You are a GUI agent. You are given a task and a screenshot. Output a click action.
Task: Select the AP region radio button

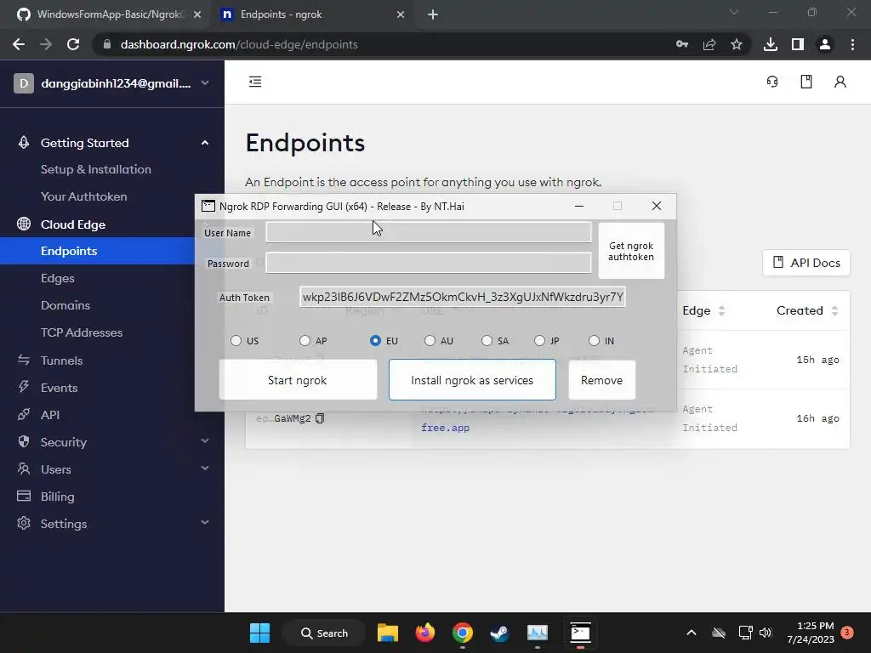tap(305, 340)
